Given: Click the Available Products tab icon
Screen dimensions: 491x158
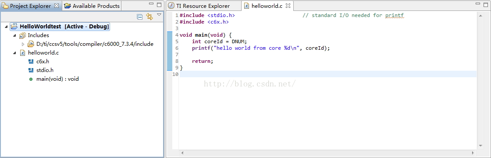Looking at the screenshot, I should point(68,6).
